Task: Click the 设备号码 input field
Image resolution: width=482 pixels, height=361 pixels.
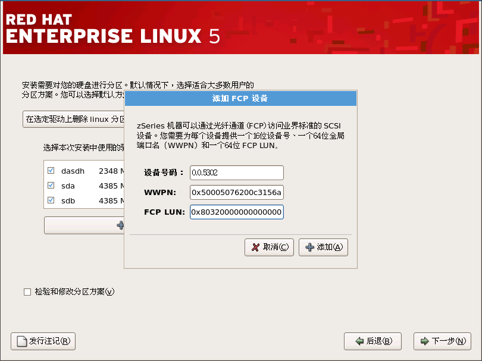Action: click(237, 172)
